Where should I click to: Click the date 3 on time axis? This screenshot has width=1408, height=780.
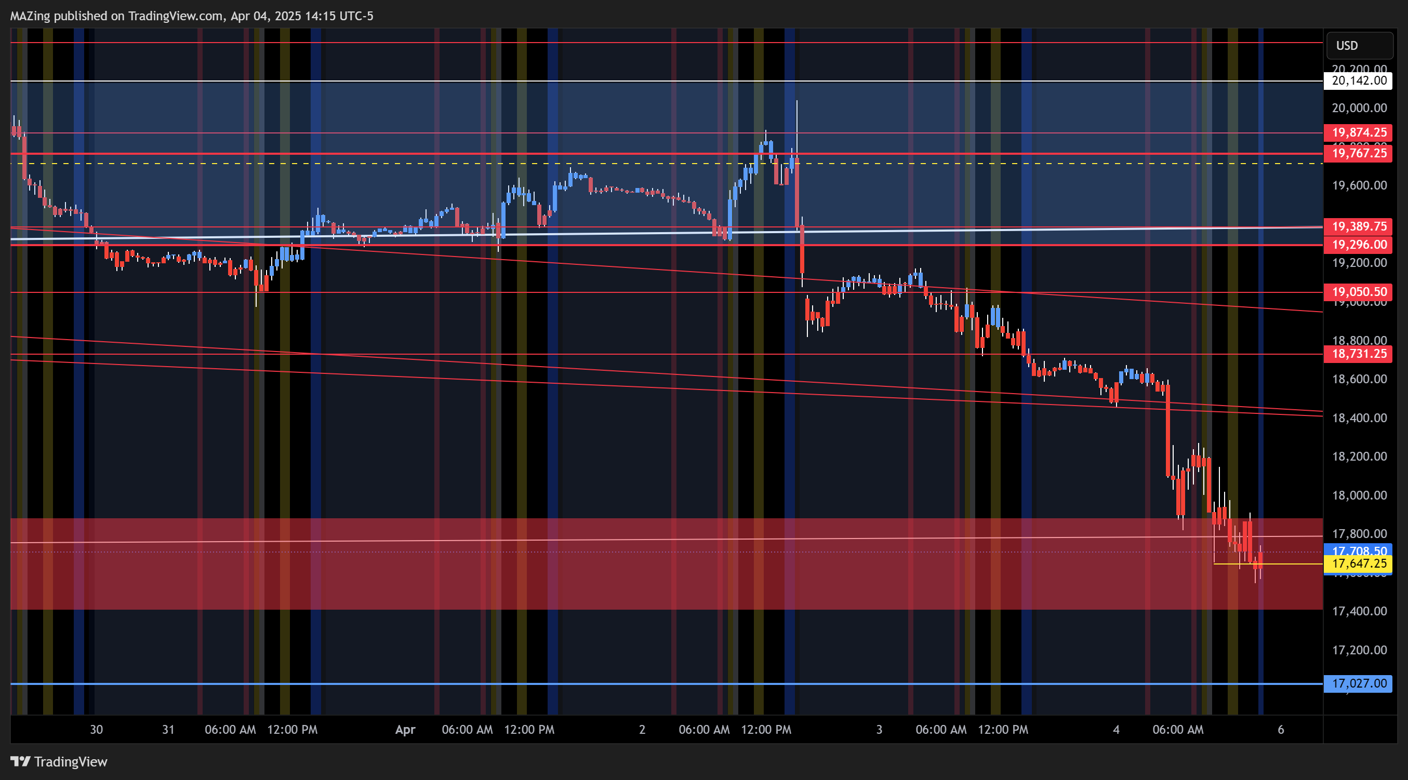pyautogui.click(x=880, y=730)
